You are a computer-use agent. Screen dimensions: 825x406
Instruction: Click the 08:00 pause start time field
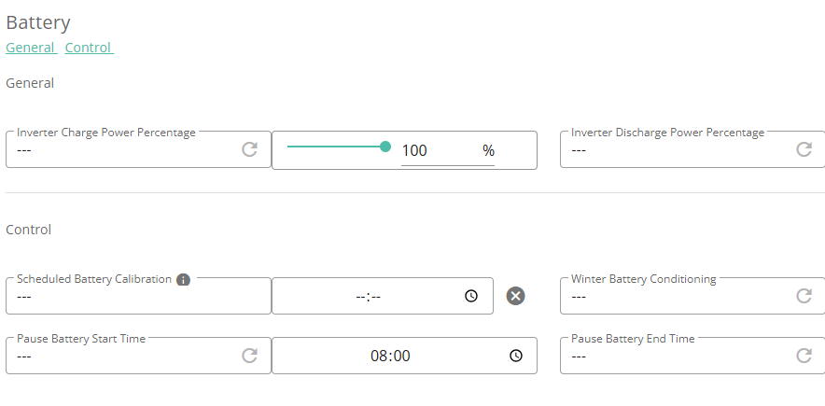[x=405, y=356]
